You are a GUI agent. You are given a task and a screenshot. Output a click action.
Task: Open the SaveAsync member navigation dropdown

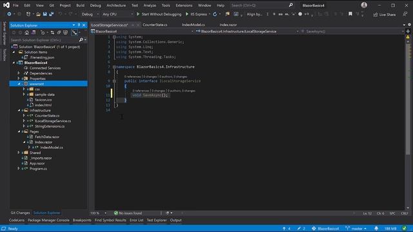[352, 32]
